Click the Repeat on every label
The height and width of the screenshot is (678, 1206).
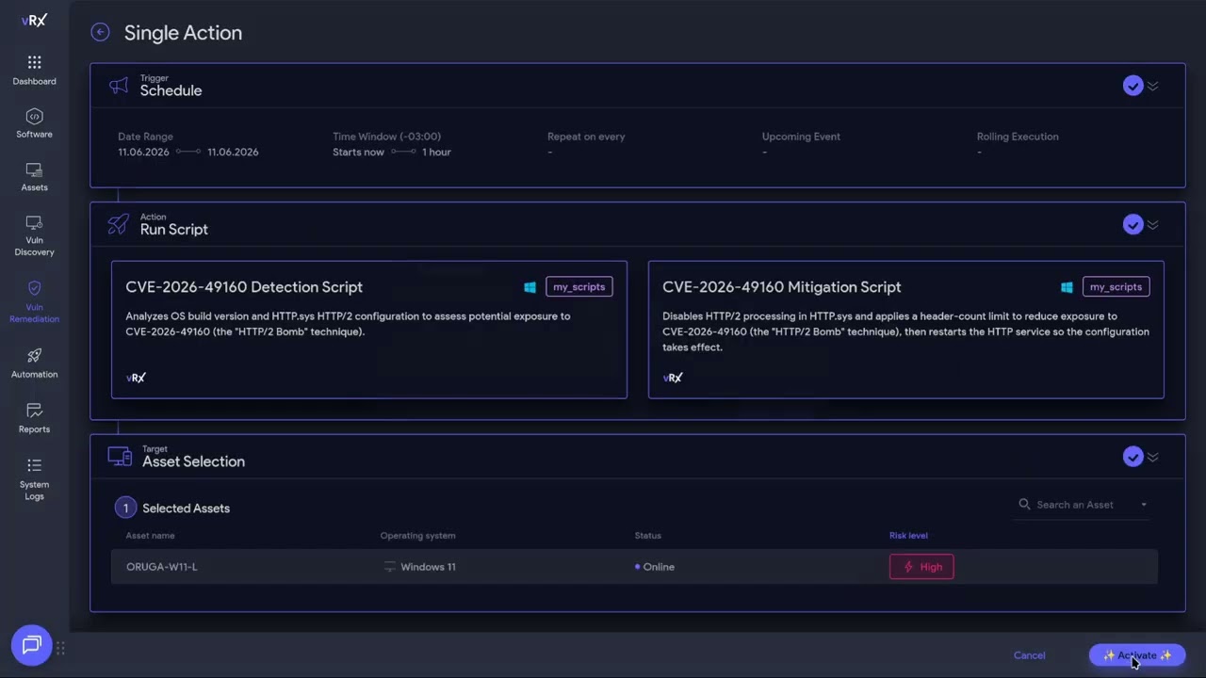[x=586, y=137]
